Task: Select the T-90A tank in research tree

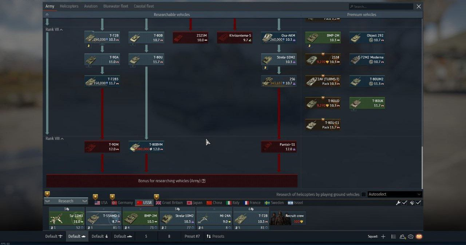Action: (x=102, y=60)
